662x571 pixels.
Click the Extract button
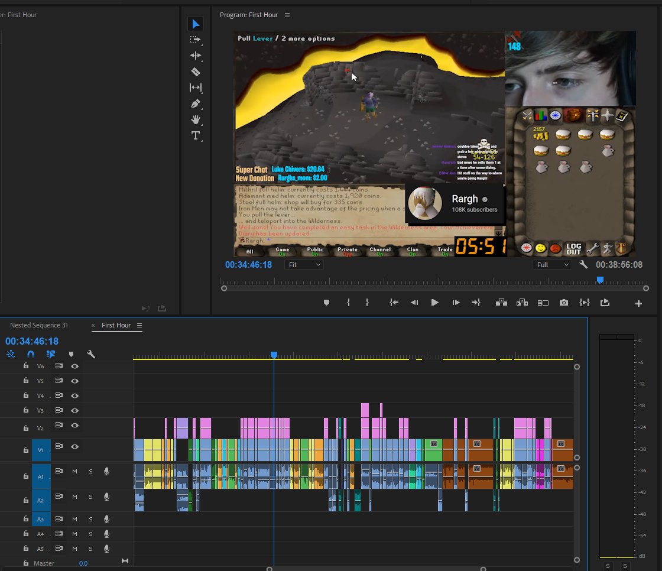point(523,303)
